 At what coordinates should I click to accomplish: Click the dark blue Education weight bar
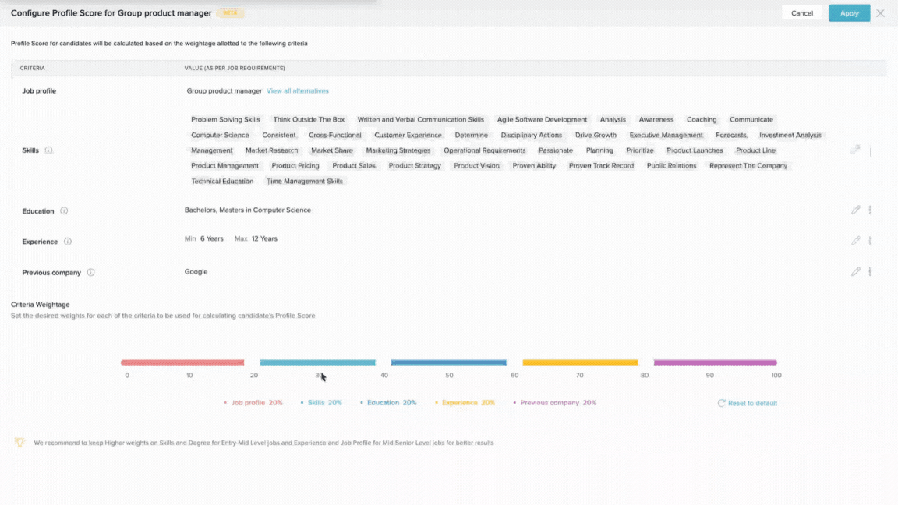(448, 362)
